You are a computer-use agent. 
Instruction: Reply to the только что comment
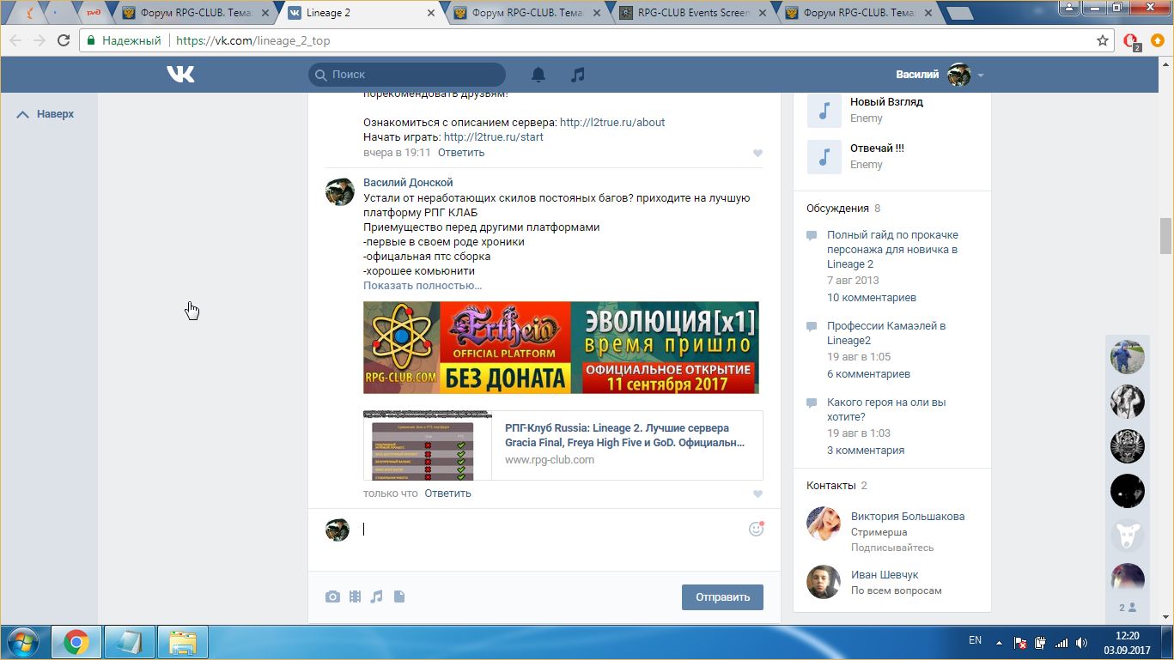[447, 493]
